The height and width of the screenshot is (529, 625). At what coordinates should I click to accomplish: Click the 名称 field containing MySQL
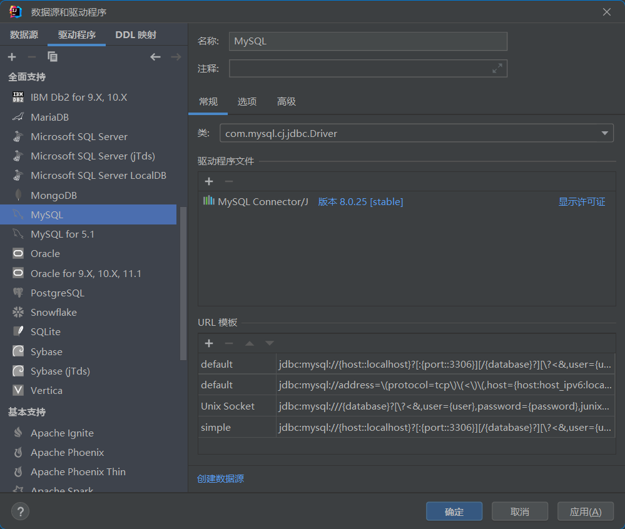[368, 41]
